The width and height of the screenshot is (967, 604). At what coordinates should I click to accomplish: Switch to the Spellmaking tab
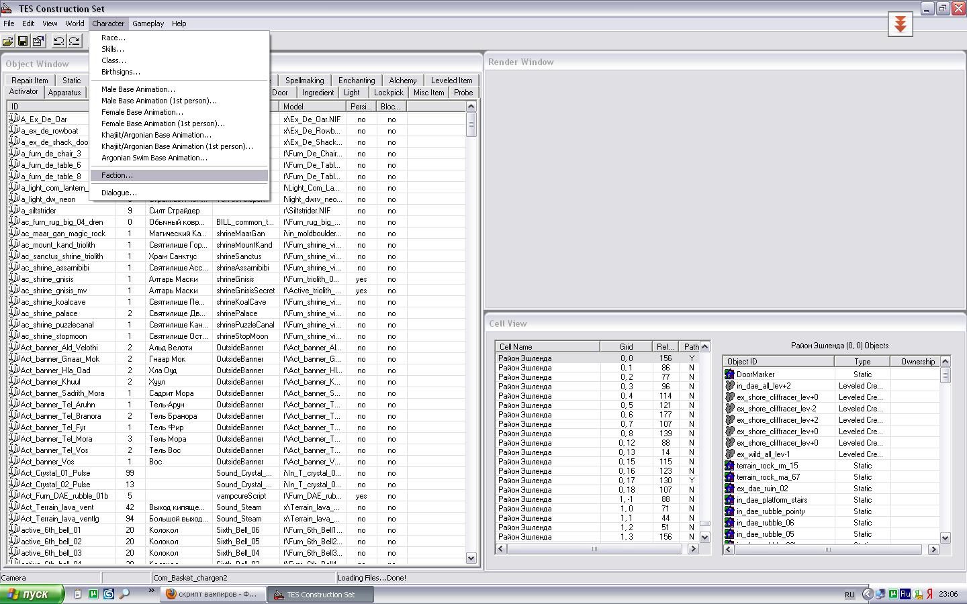click(x=304, y=80)
